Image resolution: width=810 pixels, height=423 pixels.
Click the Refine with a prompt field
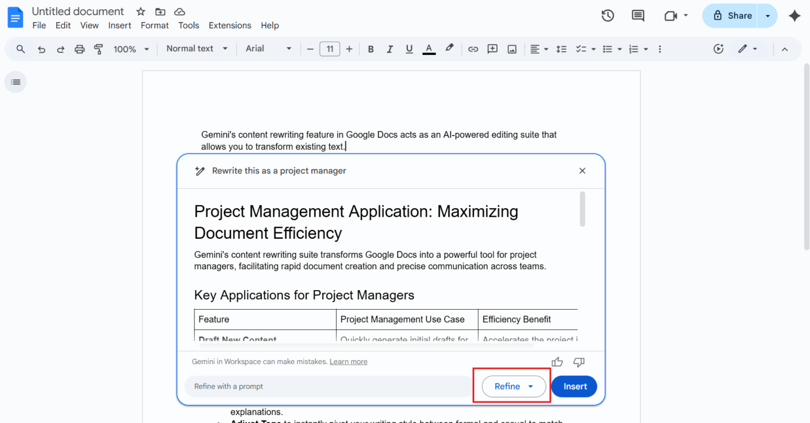(329, 387)
